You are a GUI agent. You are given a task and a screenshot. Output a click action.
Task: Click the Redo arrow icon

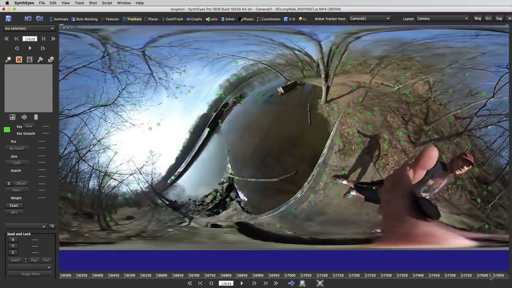tap(39, 18)
